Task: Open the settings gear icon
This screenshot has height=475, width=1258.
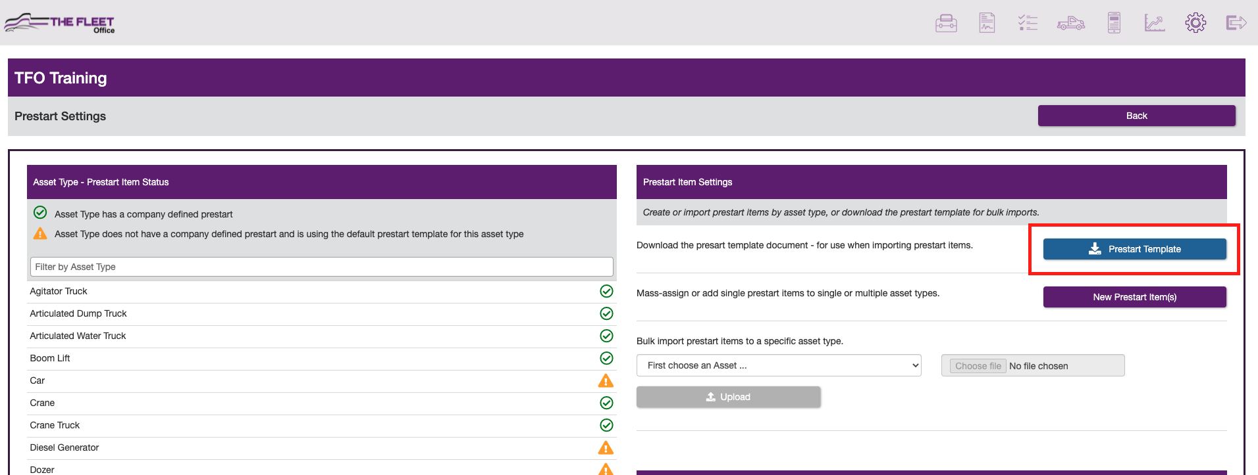Action: click(x=1195, y=23)
